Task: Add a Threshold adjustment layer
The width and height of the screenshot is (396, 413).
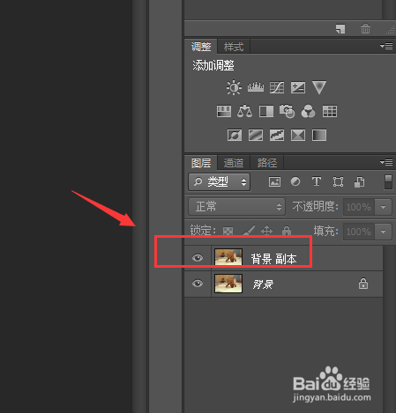Action: (x=277, y=136)
